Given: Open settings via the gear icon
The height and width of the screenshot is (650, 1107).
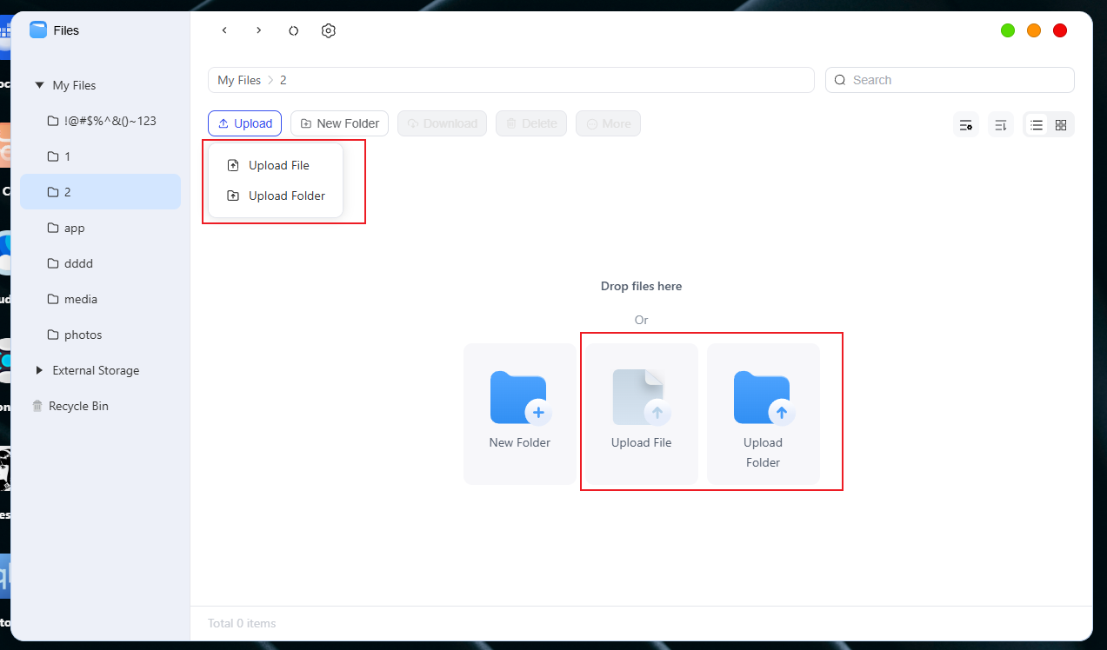Looking at the screenshot, I should pyautogui.click(x=328, y=30).
